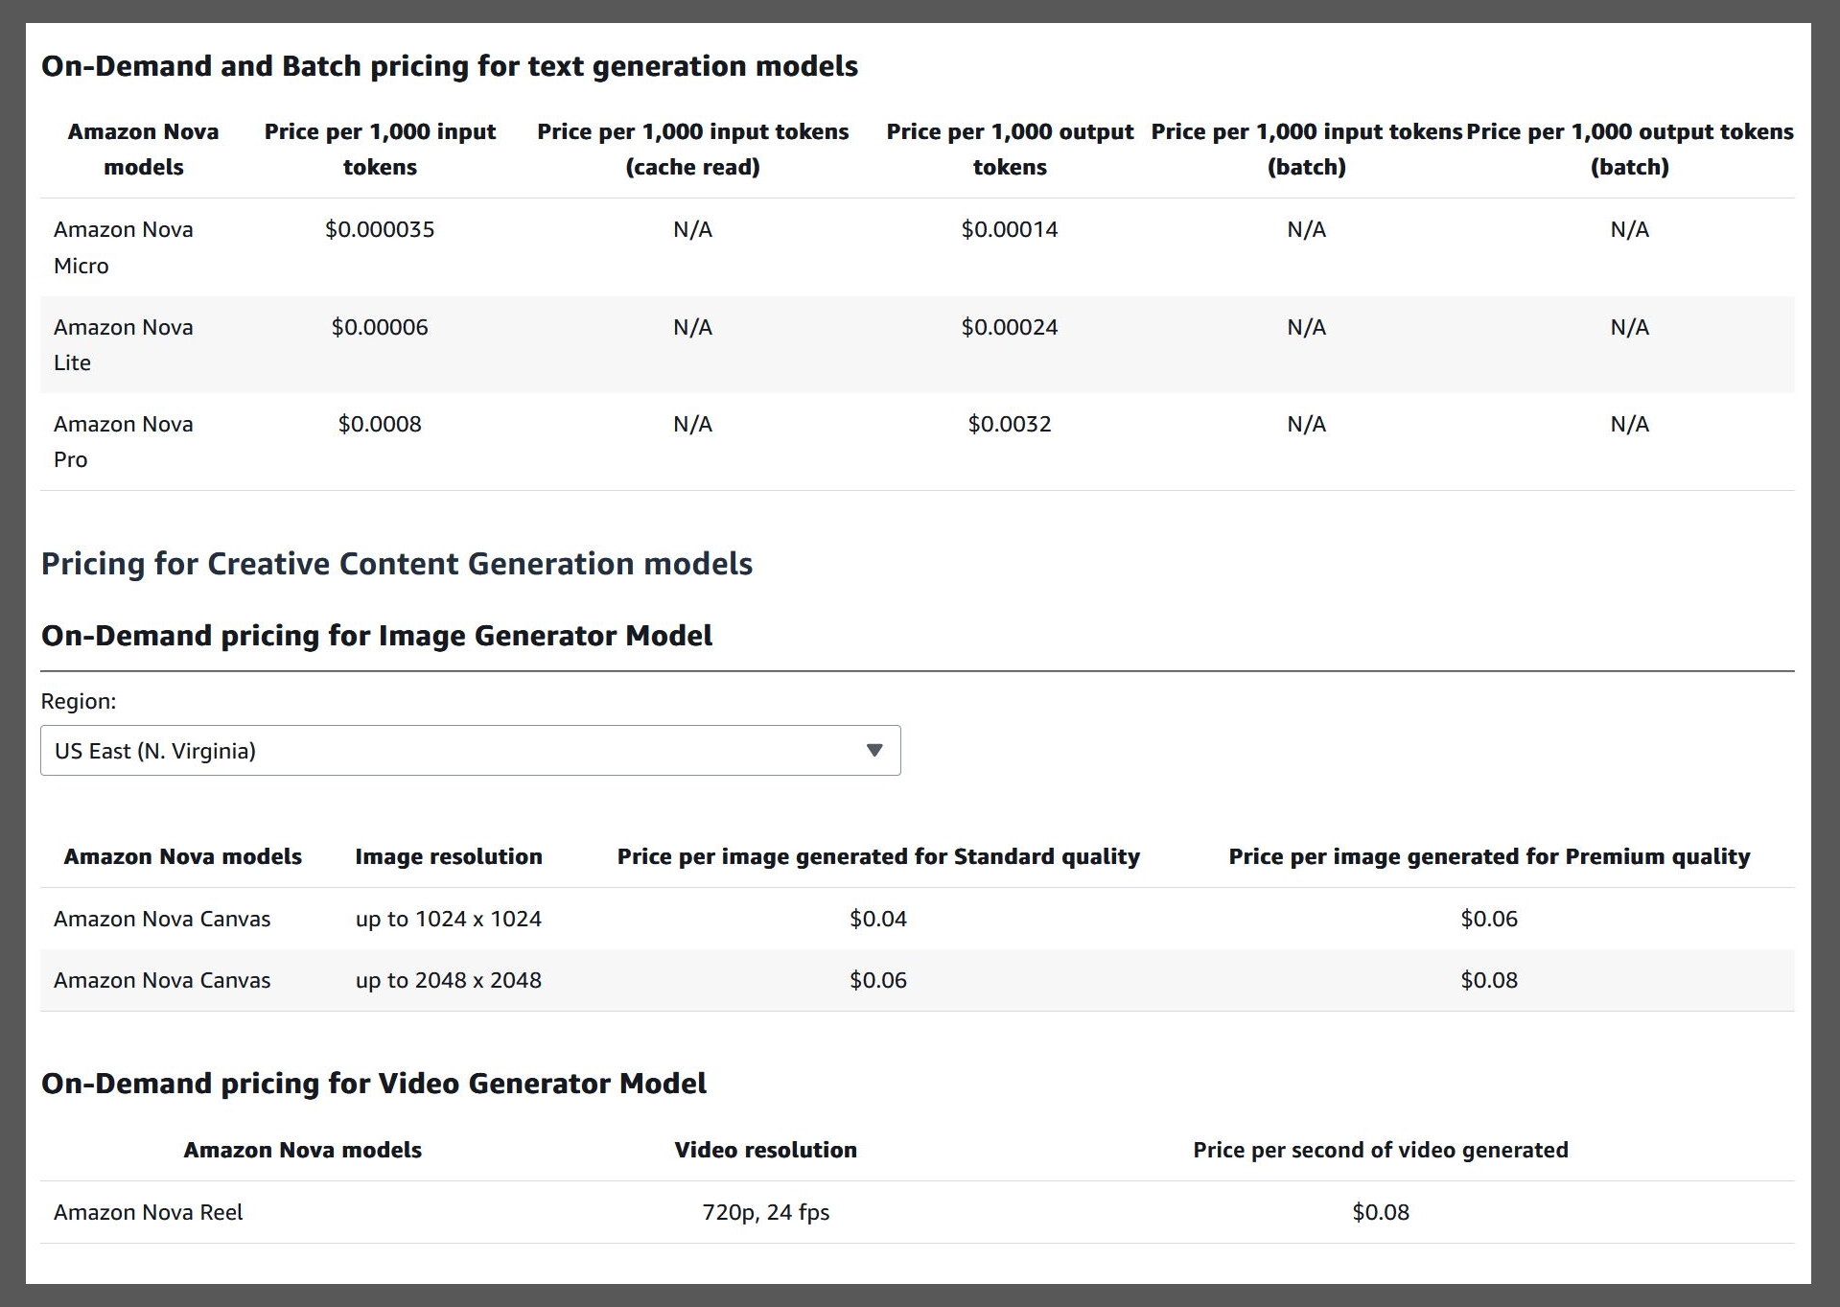Click the Price per 1,000 input tokens header
Viewport: 1840px width, 1307px height.
(380, 149)
